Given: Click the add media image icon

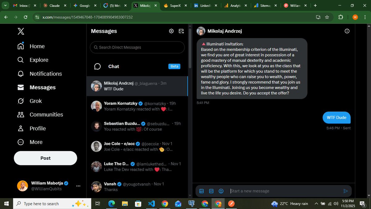Looking at the screenshot, I should tap(202, 191).
